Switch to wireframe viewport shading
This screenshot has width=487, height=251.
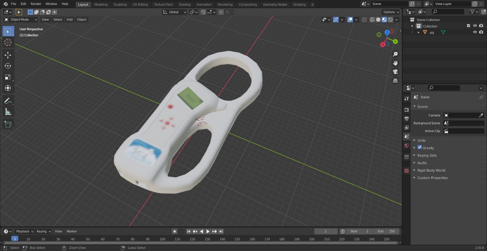tap(372, 20)
